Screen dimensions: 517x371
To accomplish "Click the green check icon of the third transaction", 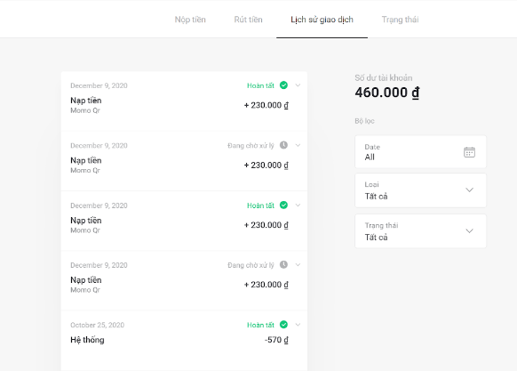I will pyautogui.click(x=283, y=206).
